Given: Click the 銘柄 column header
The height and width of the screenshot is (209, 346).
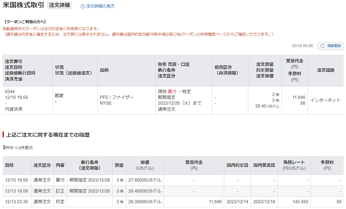Looking at the screenshot, I should click(x=104, y=70).
